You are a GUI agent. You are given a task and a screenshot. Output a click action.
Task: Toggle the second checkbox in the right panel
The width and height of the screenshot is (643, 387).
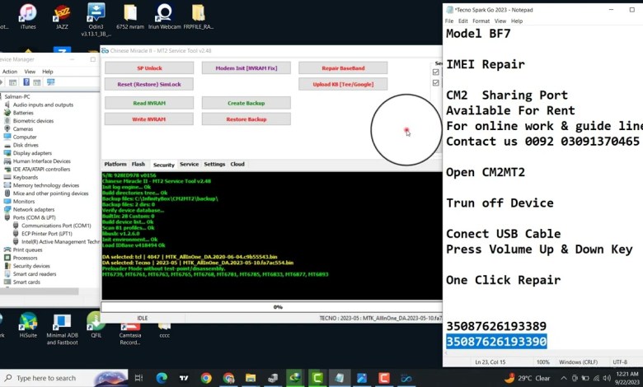(436, 83)
